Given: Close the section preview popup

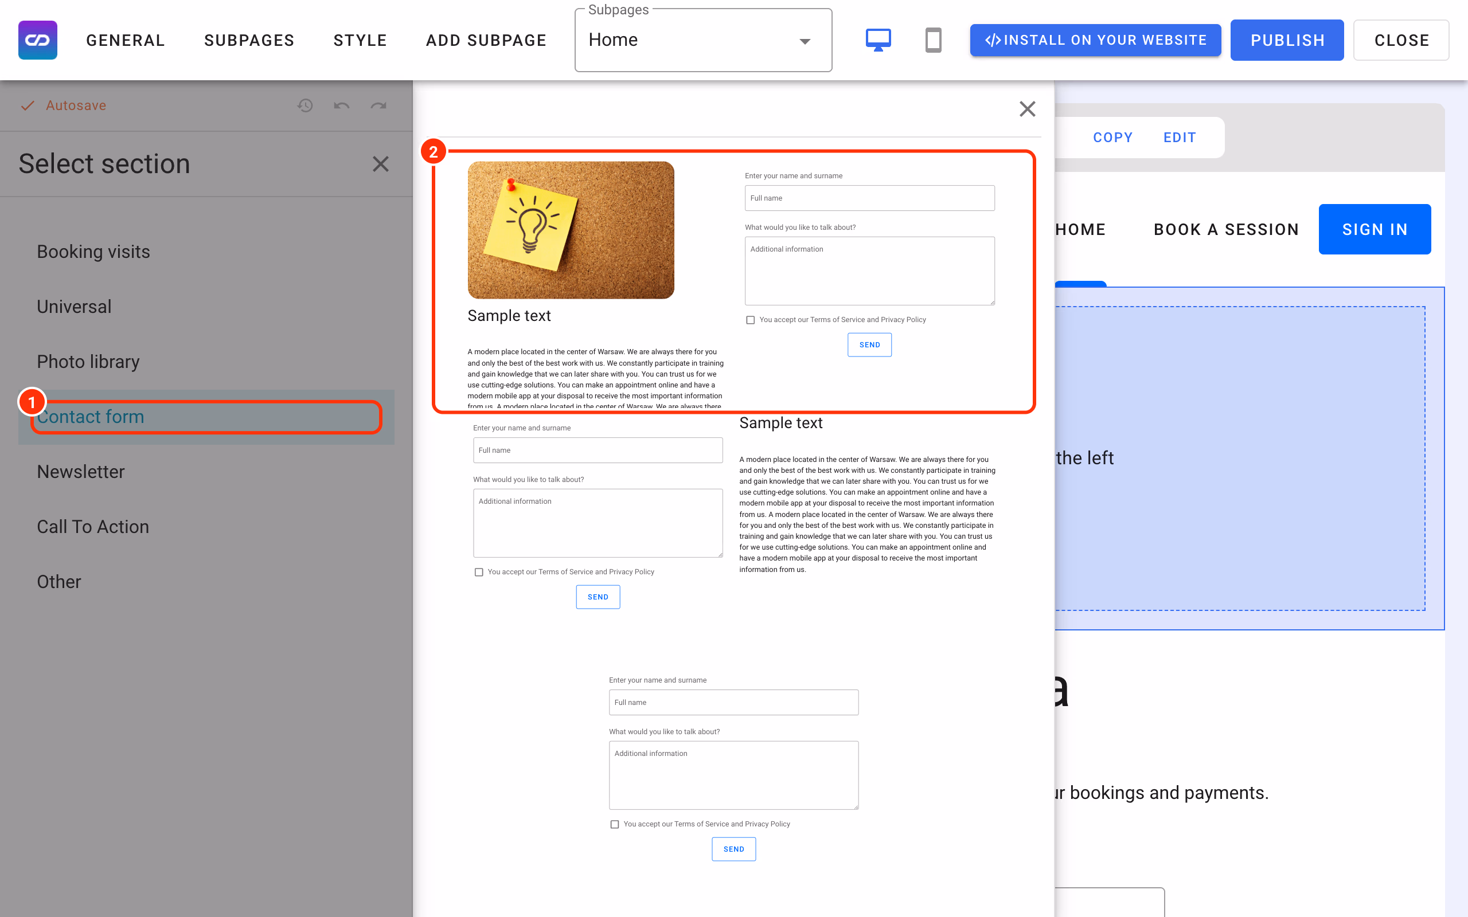Looking at the screenshot, I should point(1027,109).
